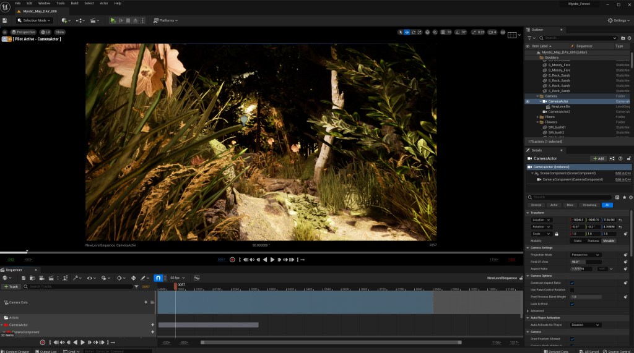This screenshot has height=353, width=634.
Task: Click the Save level floppy disk icon
Action: [x=5, y=20]
